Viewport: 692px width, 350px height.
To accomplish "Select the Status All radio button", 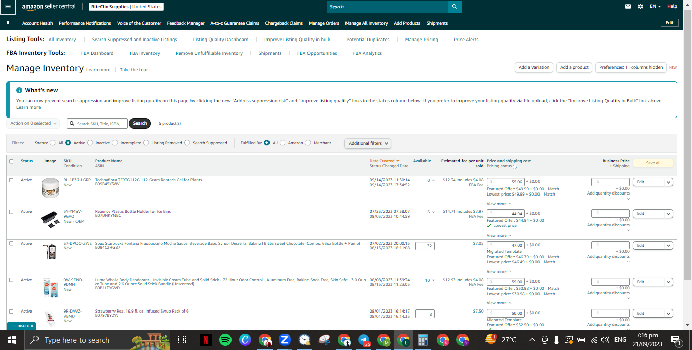I will tap(52, 143).
